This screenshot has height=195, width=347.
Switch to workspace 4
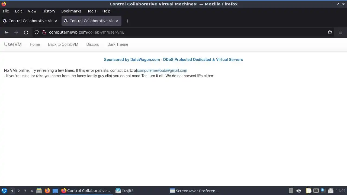click(x=31, y=191)
